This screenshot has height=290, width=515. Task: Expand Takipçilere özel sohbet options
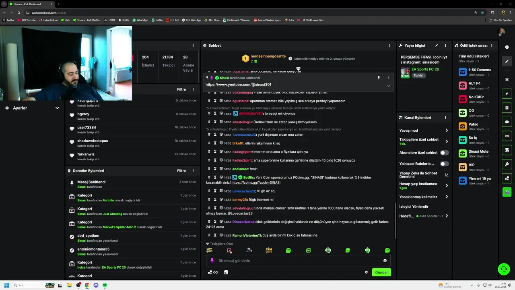click(x=447, y=141)
